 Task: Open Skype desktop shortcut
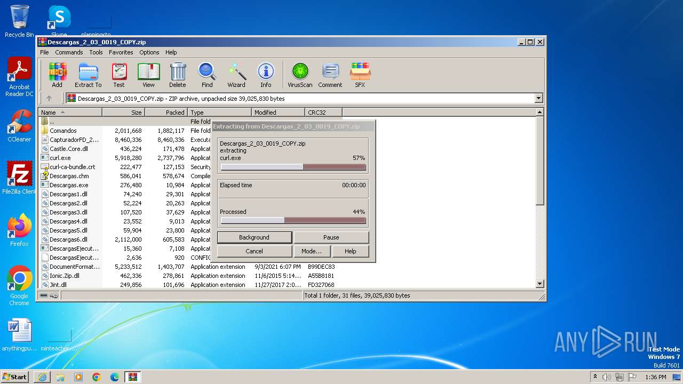click(59, 21)
